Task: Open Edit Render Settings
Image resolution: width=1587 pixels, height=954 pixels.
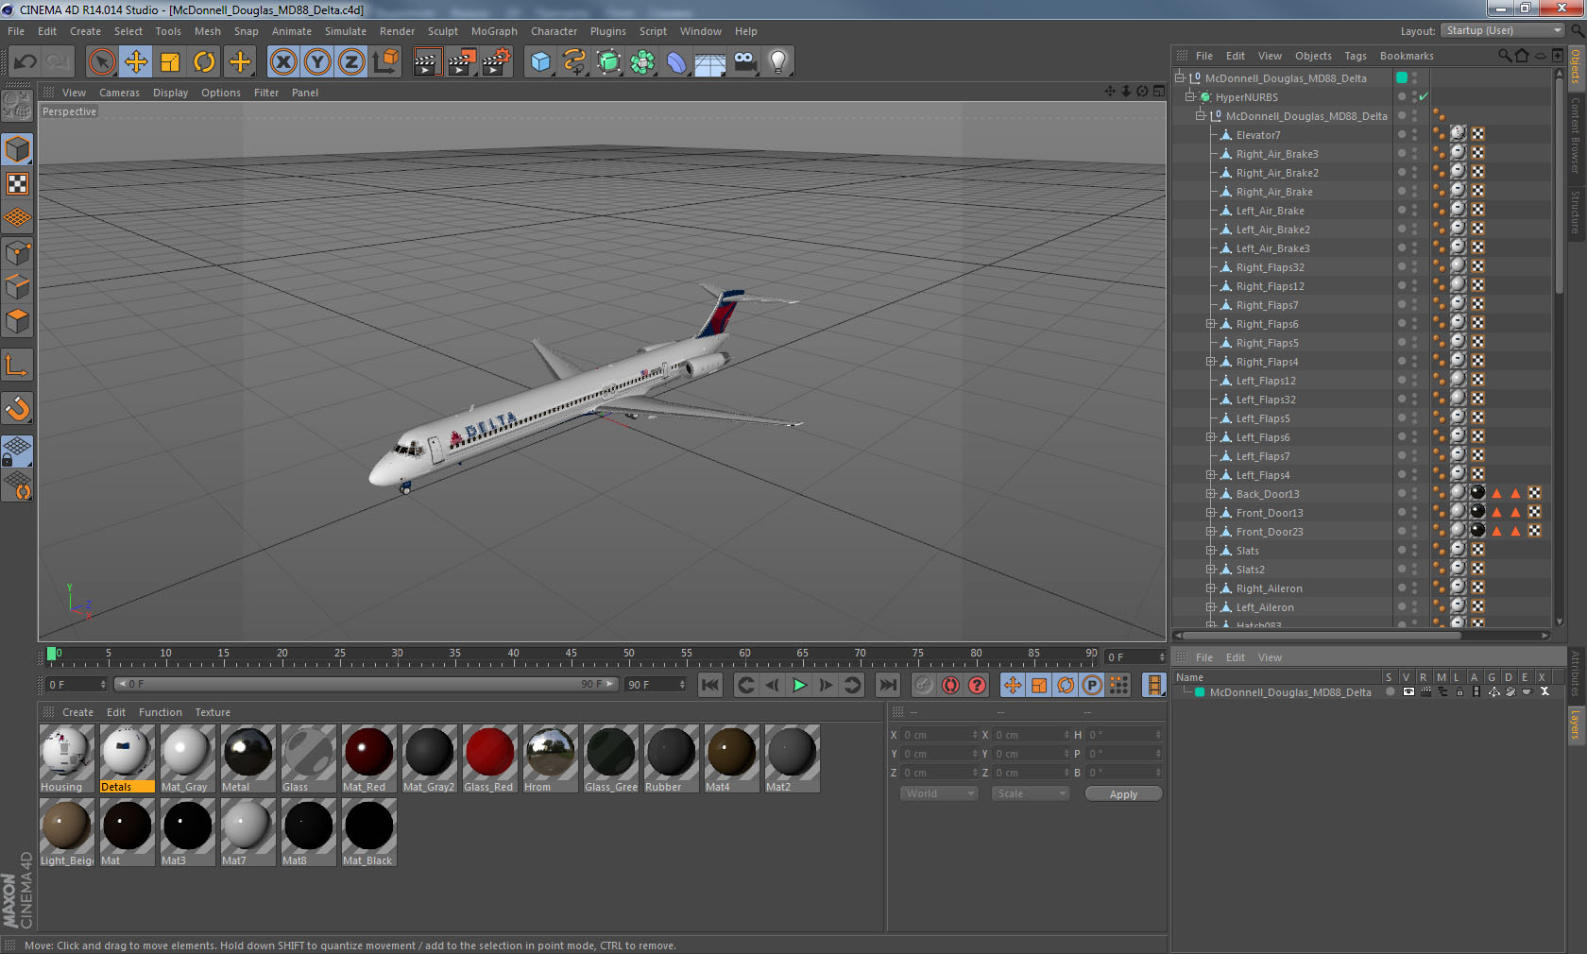Action: click(x=497, y=62)
